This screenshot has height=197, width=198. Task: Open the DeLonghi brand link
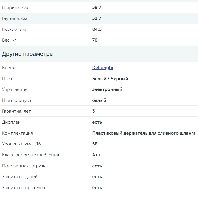coord(103,68)
